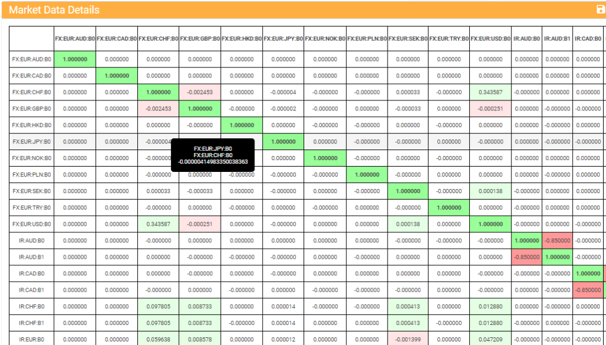Click the 0.343587 cell in FX:EUR:CHF:B0 row
This screenshot has width=606, height=345.
click(x=491, y=92)
